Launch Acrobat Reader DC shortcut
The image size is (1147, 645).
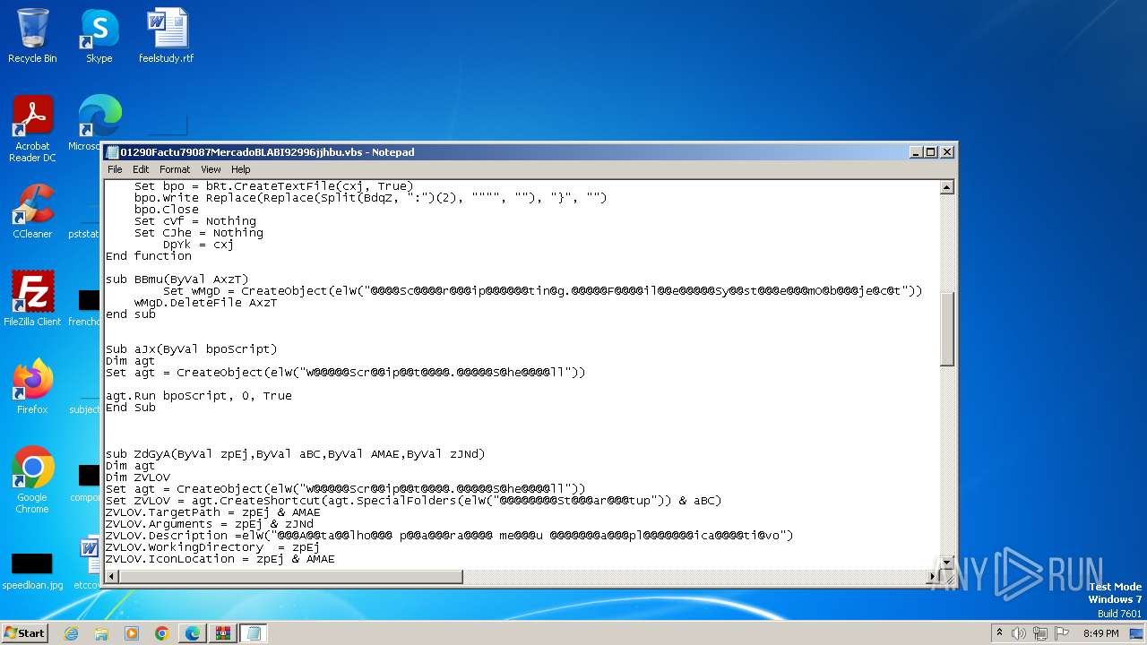tap(32, 129)
